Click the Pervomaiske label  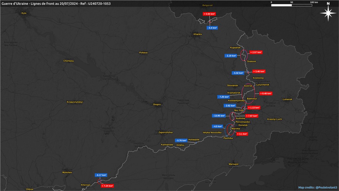[x=243, y=122]
